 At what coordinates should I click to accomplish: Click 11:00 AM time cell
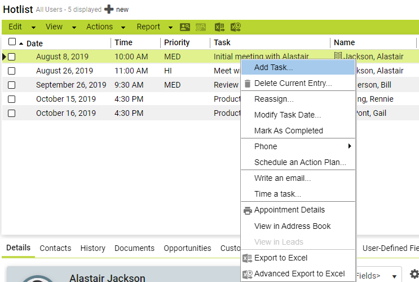tap(131, 71)
